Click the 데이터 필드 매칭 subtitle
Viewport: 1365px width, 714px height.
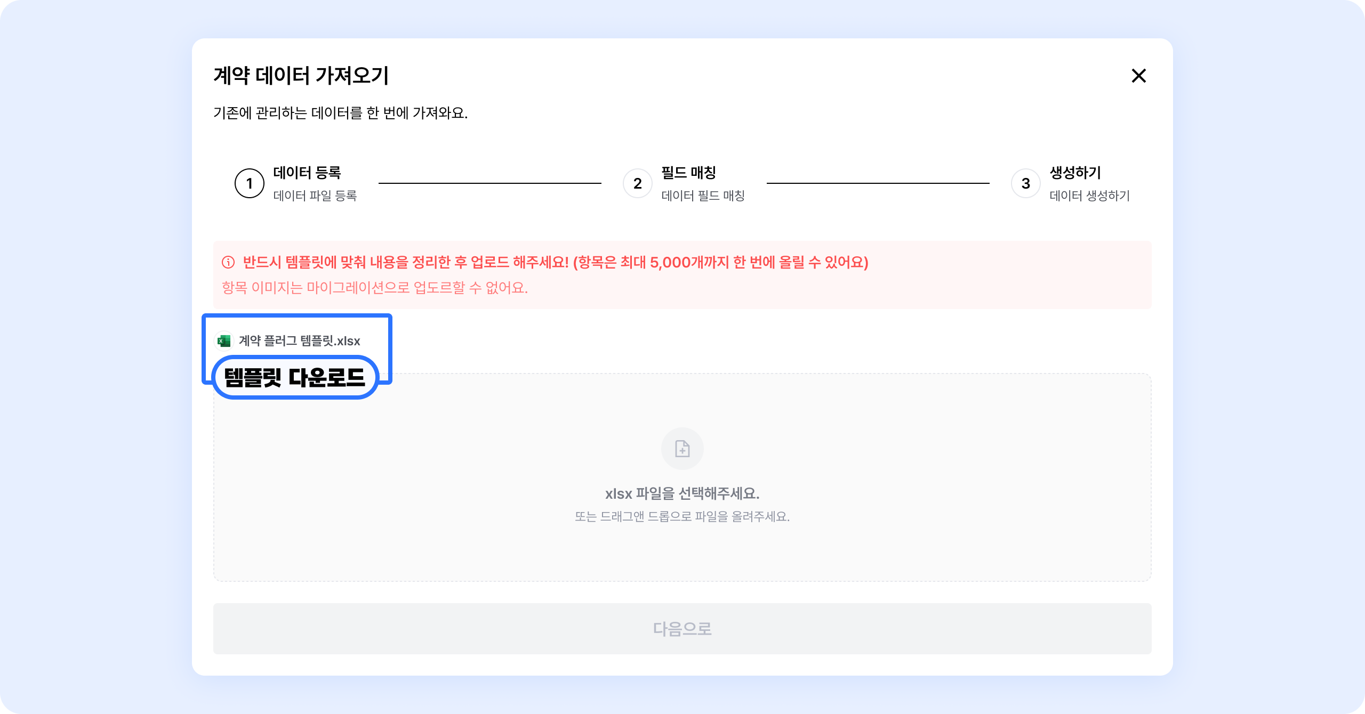703,196
